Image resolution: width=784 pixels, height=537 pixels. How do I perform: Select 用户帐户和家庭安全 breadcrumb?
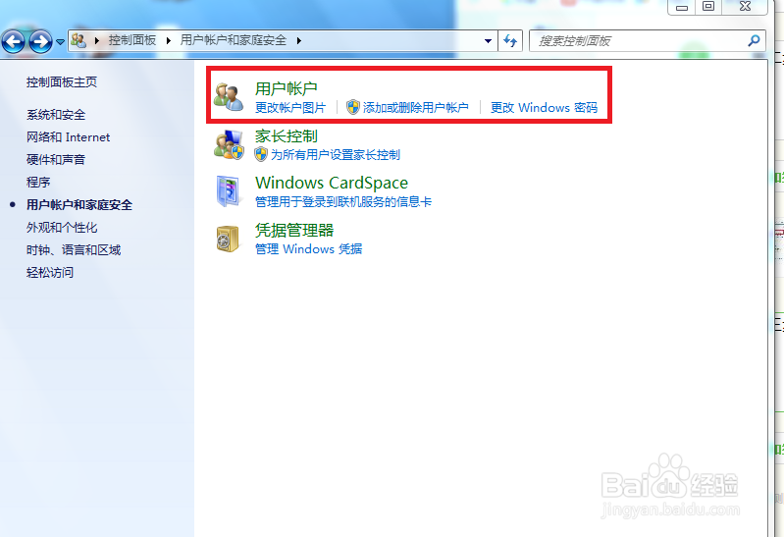point(234,40)
